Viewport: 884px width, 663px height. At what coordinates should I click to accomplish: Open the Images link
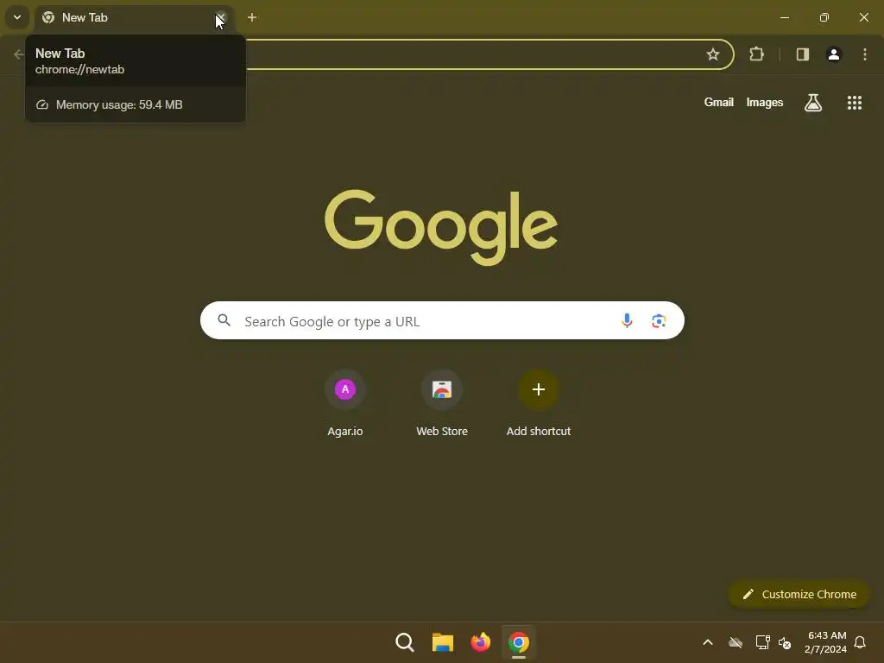tap(765, 102)
